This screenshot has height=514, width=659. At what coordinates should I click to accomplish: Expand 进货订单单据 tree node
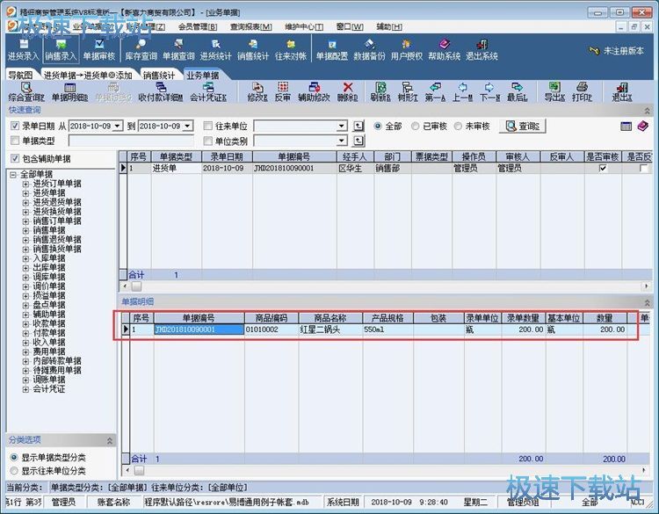pyautogui.click(x=25, y=184)
